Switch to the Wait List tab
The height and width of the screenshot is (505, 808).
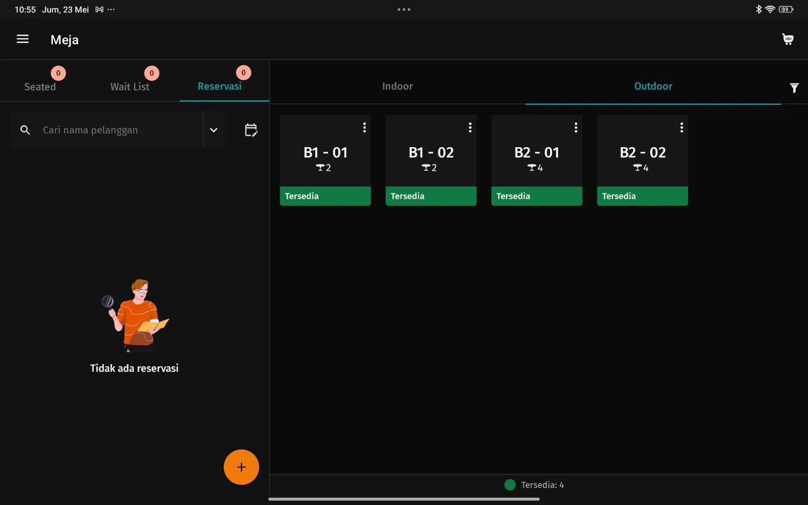pos(130,87)
